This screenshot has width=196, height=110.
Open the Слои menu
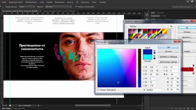coord(42,2)
